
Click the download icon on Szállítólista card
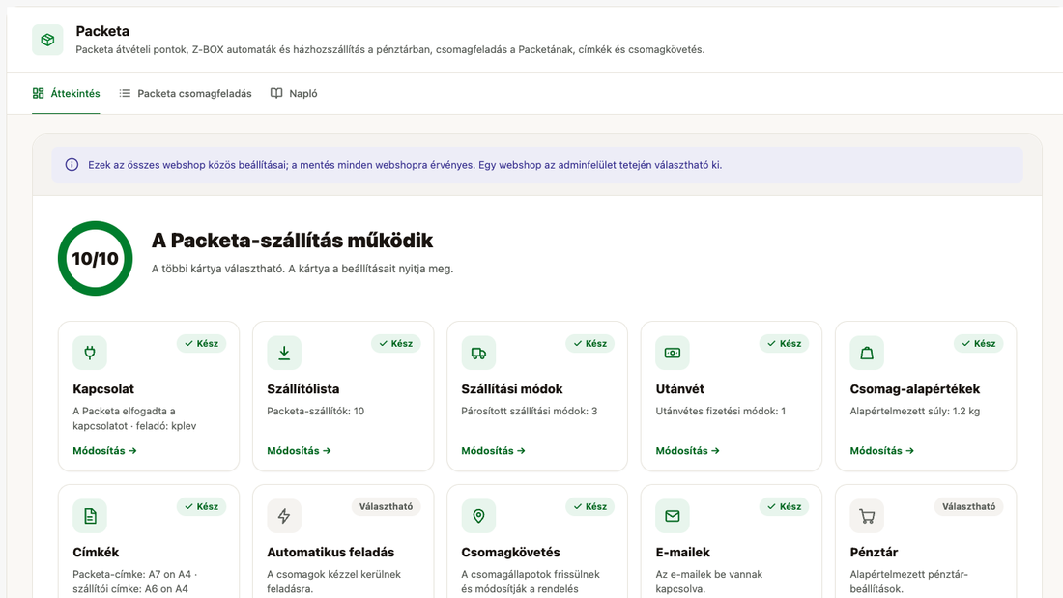[284, 353]
